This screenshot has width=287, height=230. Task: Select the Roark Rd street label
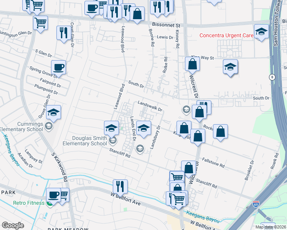275,161
